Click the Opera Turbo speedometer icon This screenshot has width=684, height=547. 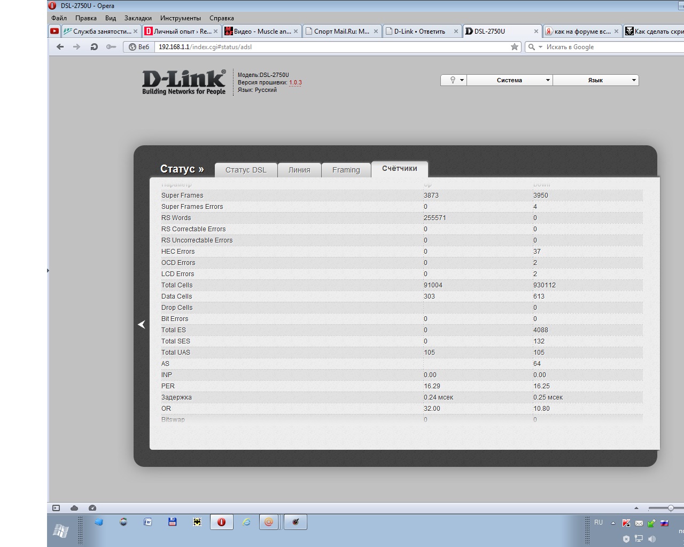pyautogui.click(x=92, y=508)
